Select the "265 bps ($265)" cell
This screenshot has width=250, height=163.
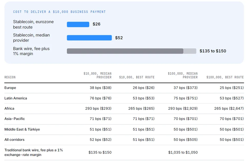pos(141,108)
